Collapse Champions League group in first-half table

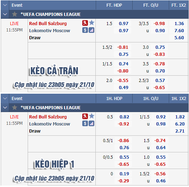pos(5,107)
